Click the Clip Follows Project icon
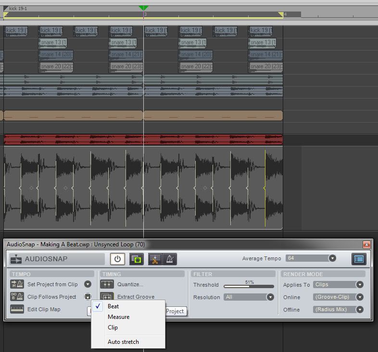378x352 pixels. tap(17, 297)
